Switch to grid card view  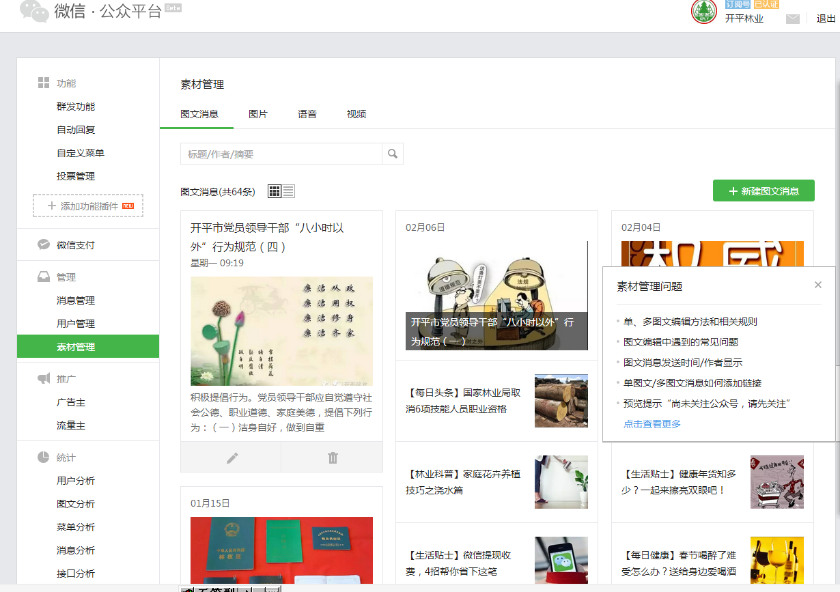(x=275, y=191)
